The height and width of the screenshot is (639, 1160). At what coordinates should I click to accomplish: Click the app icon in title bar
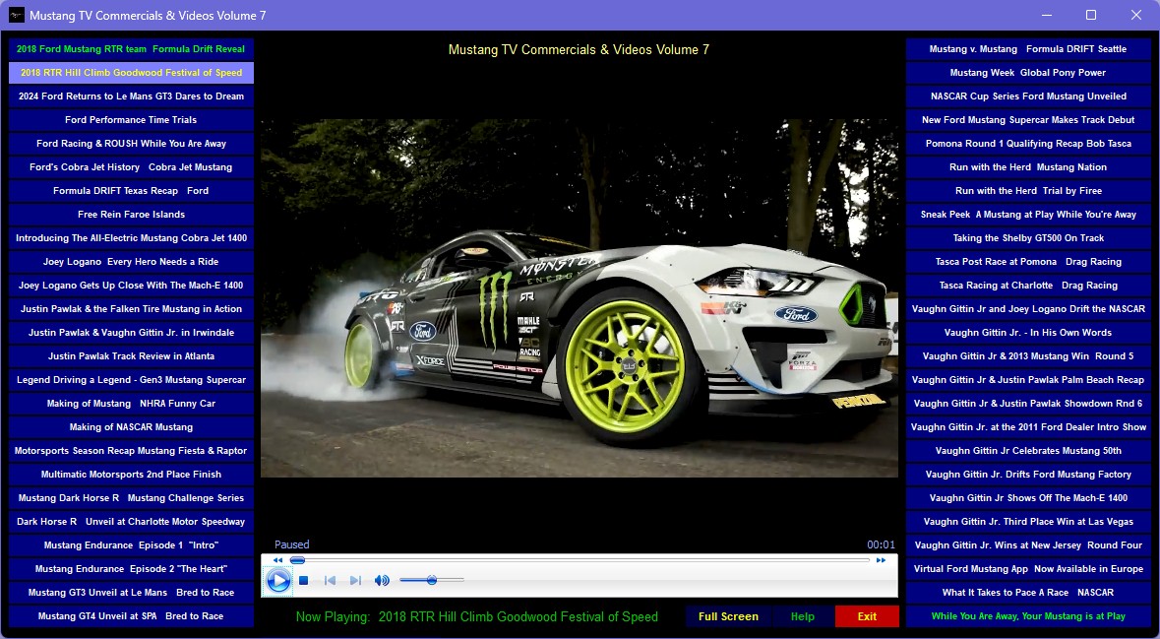click(16, 15)
